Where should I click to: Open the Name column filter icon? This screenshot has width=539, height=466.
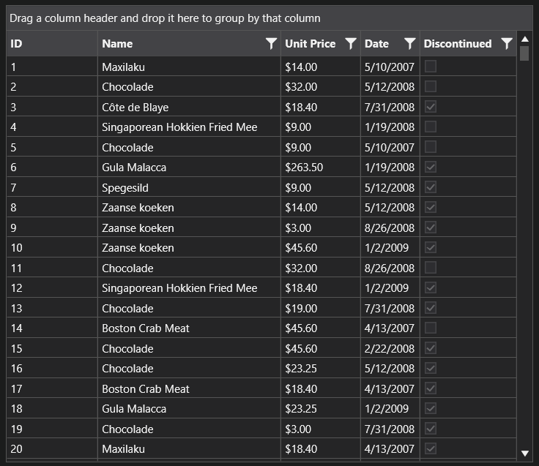pos(271,44)
